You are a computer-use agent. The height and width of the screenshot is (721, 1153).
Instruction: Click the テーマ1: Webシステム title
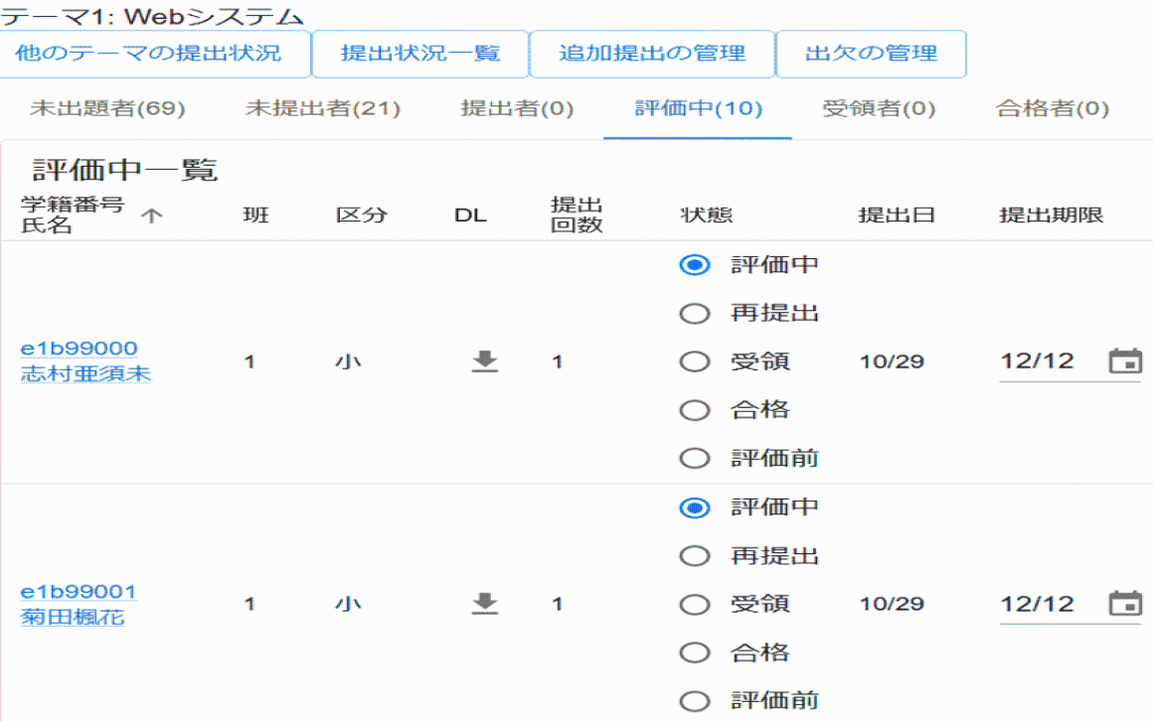point(152,16)
